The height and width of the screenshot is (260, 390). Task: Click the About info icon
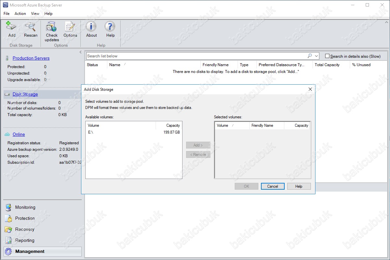91,27
